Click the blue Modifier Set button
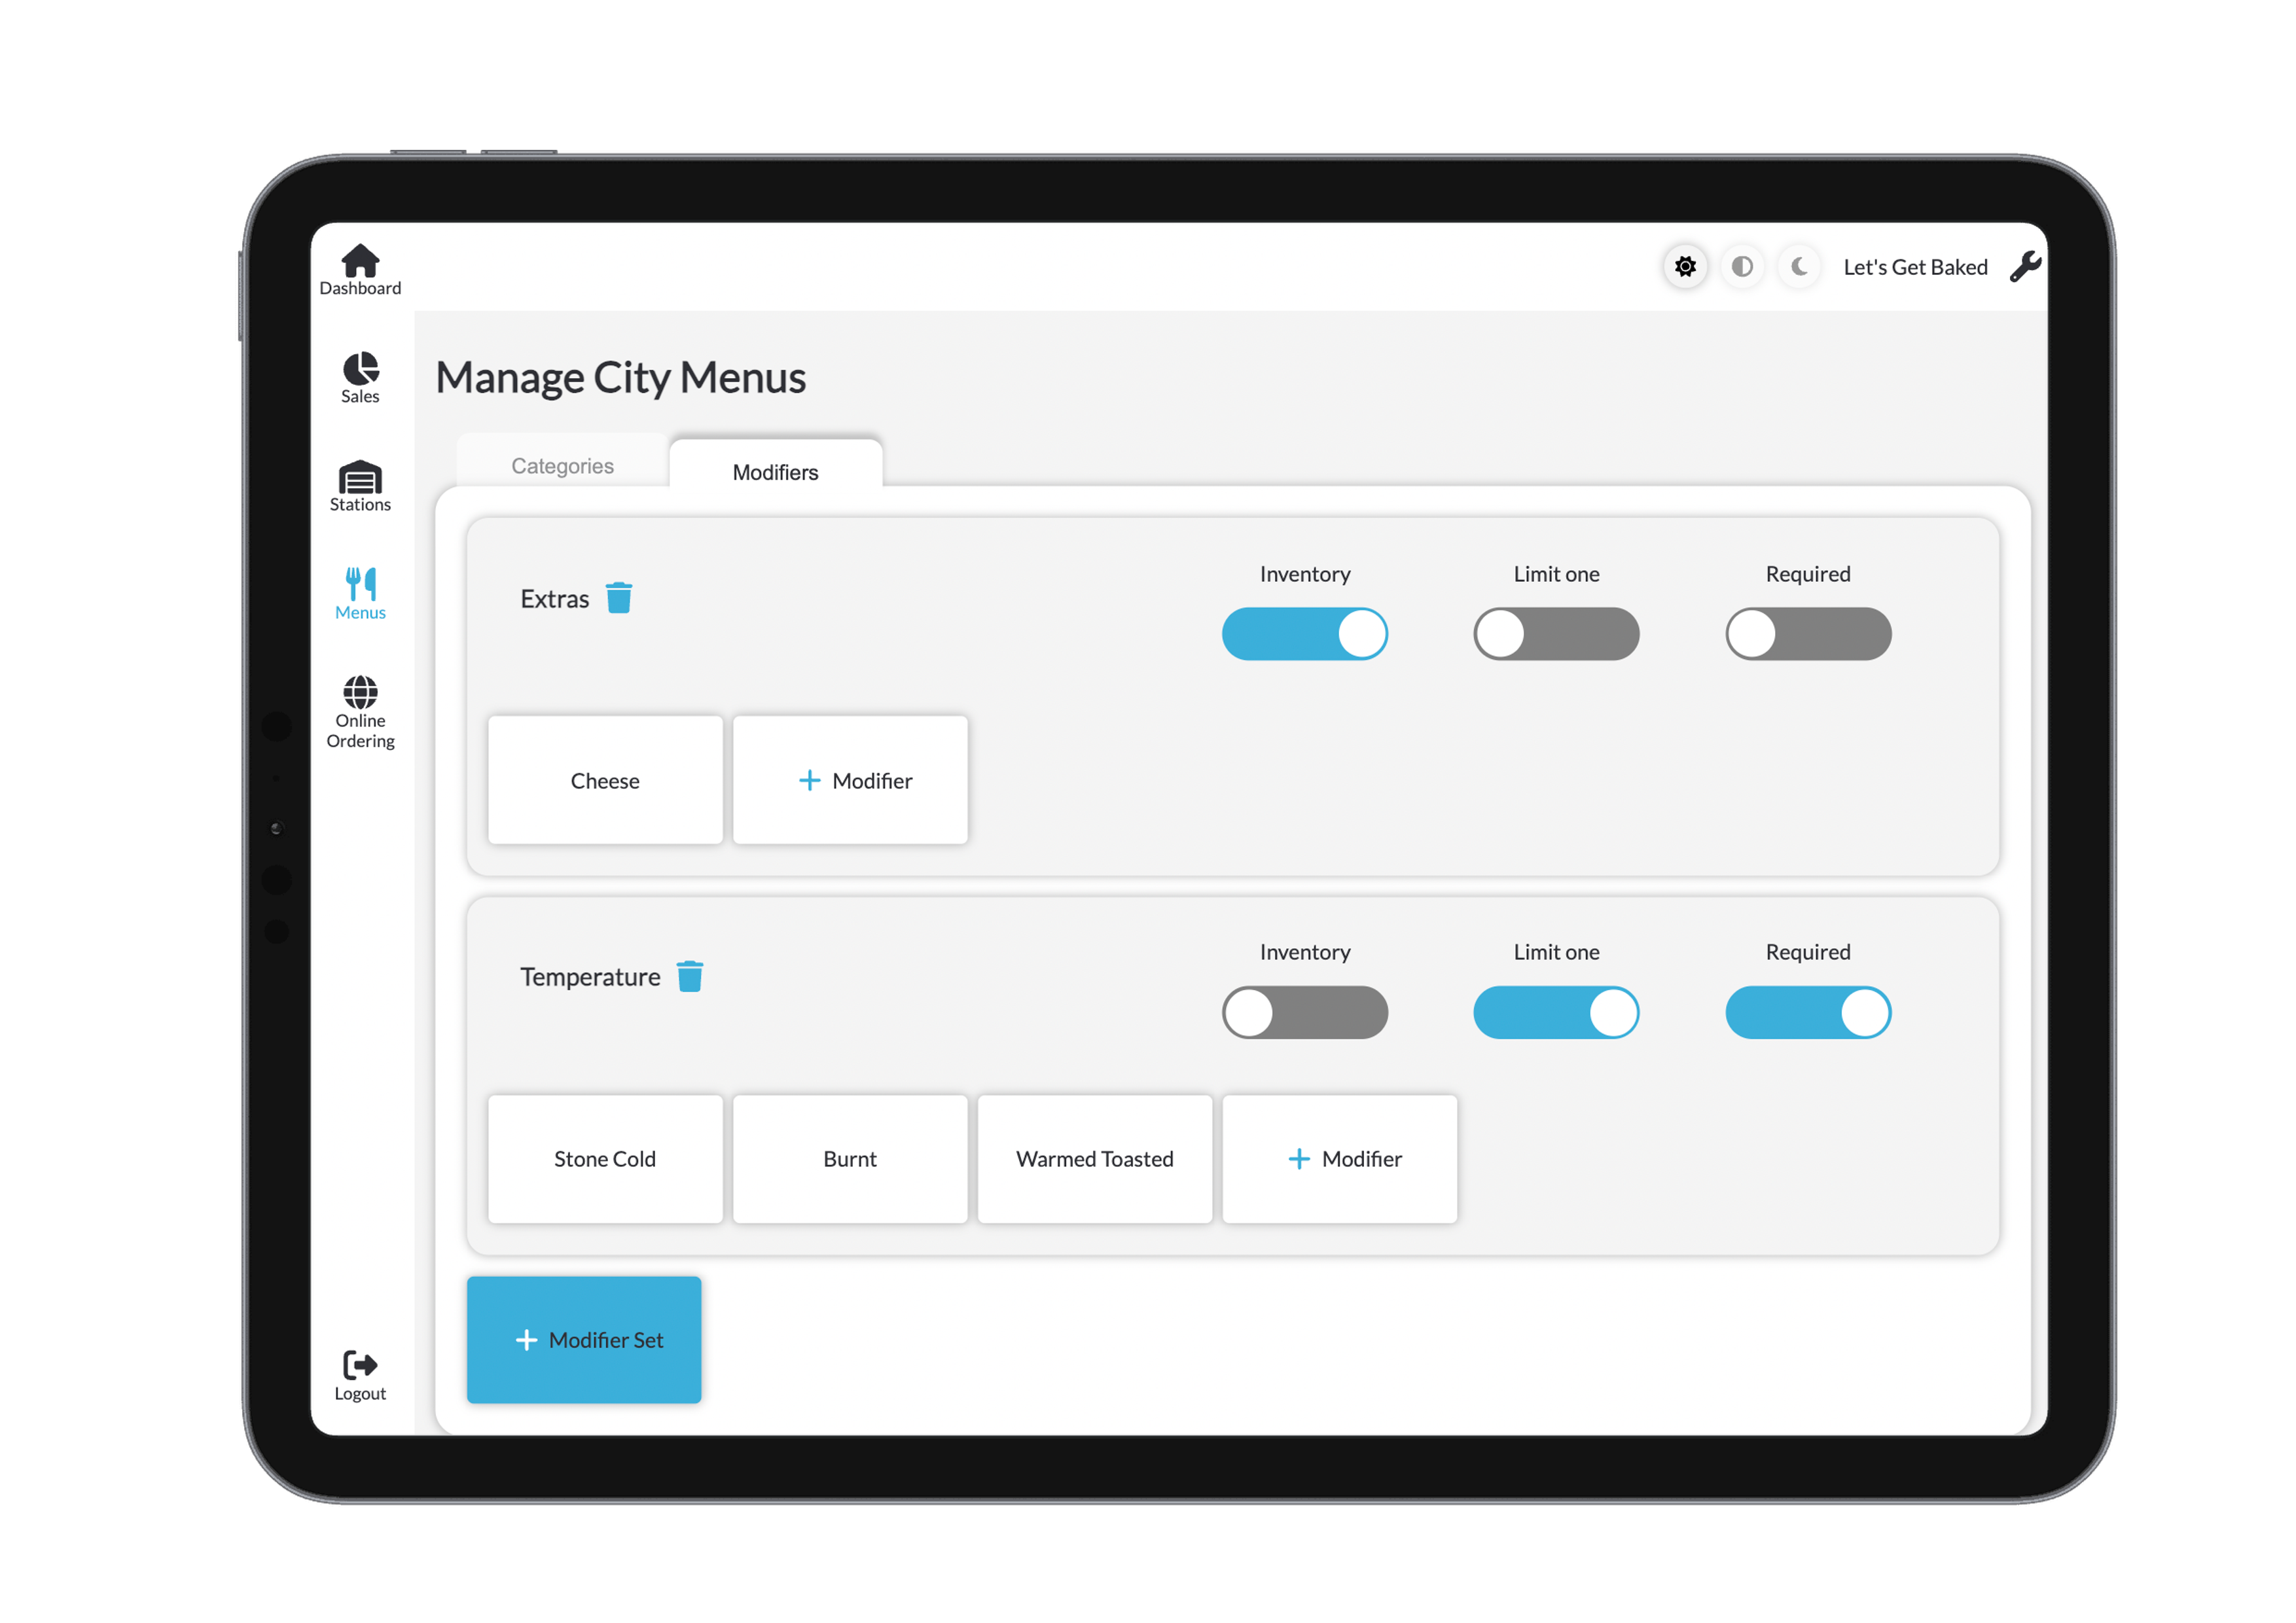This screenshot has height=1623, width=2296. pyautogui.click(x=584, y=1340)
